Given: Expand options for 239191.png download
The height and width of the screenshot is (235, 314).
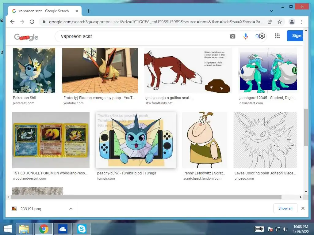Looking at the screenshot, I should pos(71,209).
